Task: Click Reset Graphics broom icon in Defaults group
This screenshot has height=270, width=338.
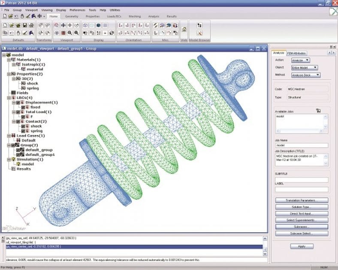Action: pos(25,33)
